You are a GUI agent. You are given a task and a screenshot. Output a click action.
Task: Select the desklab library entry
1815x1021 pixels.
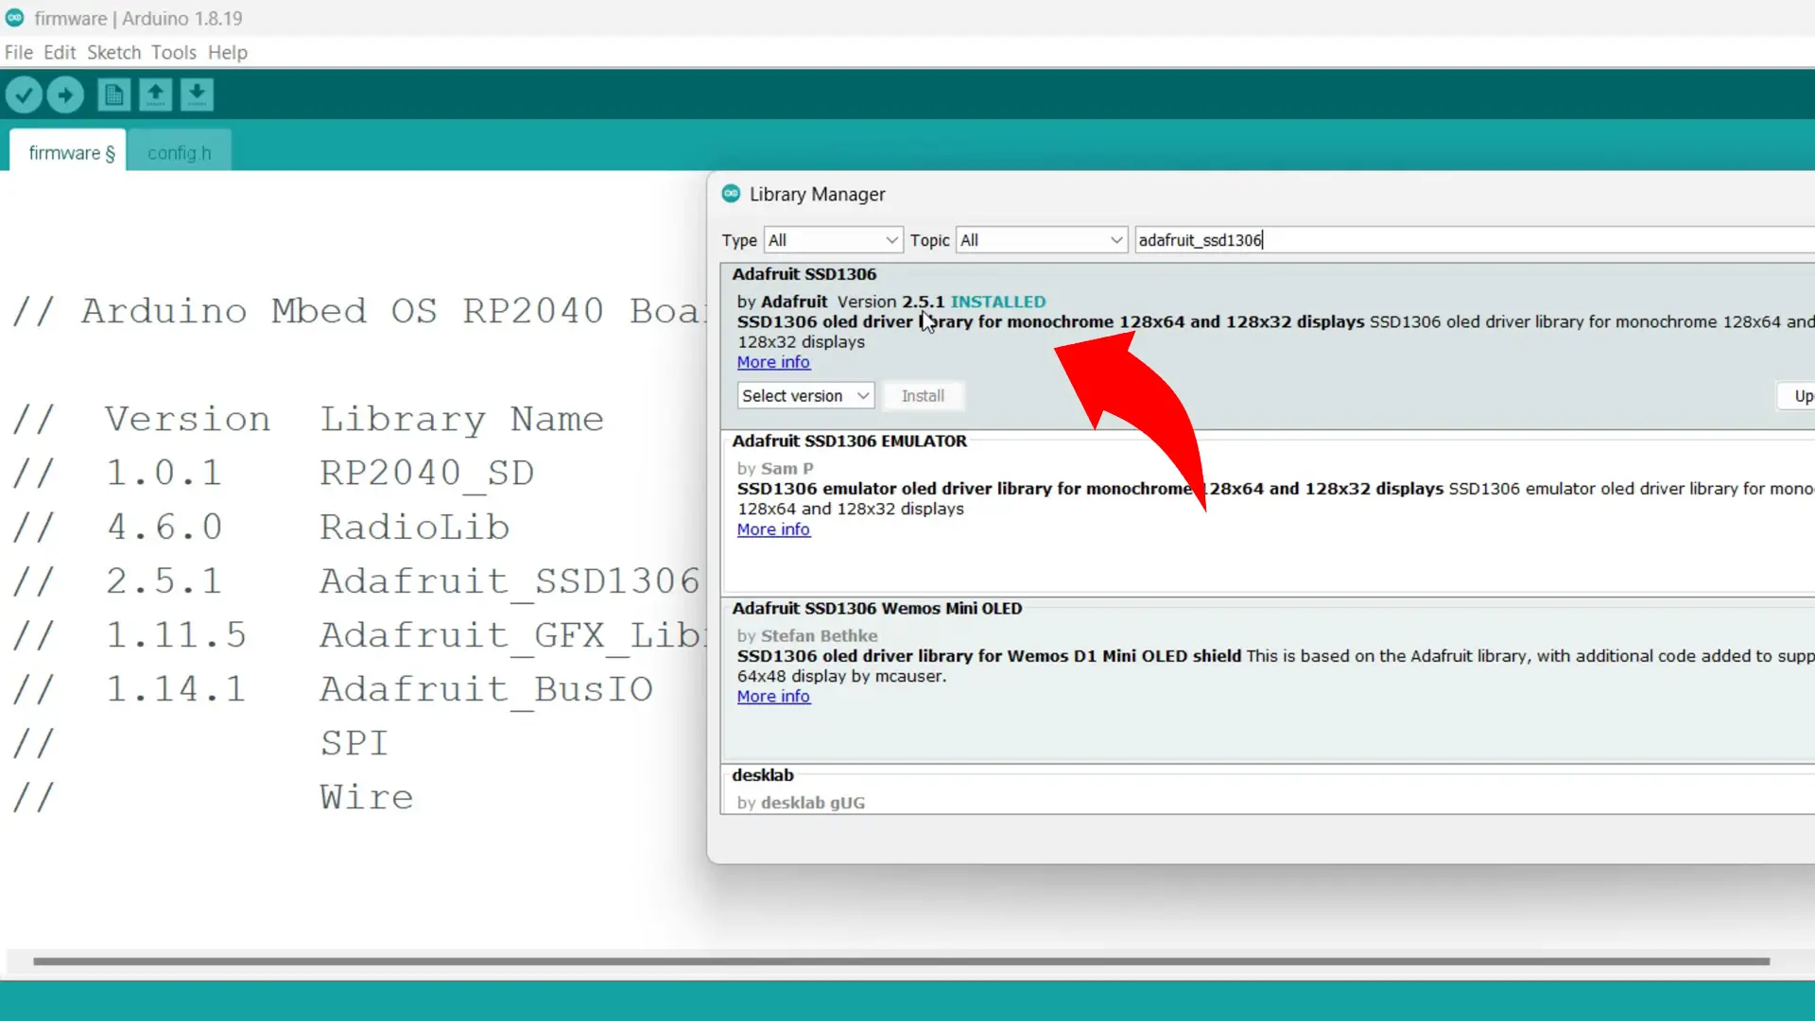tap(1268, 789)
